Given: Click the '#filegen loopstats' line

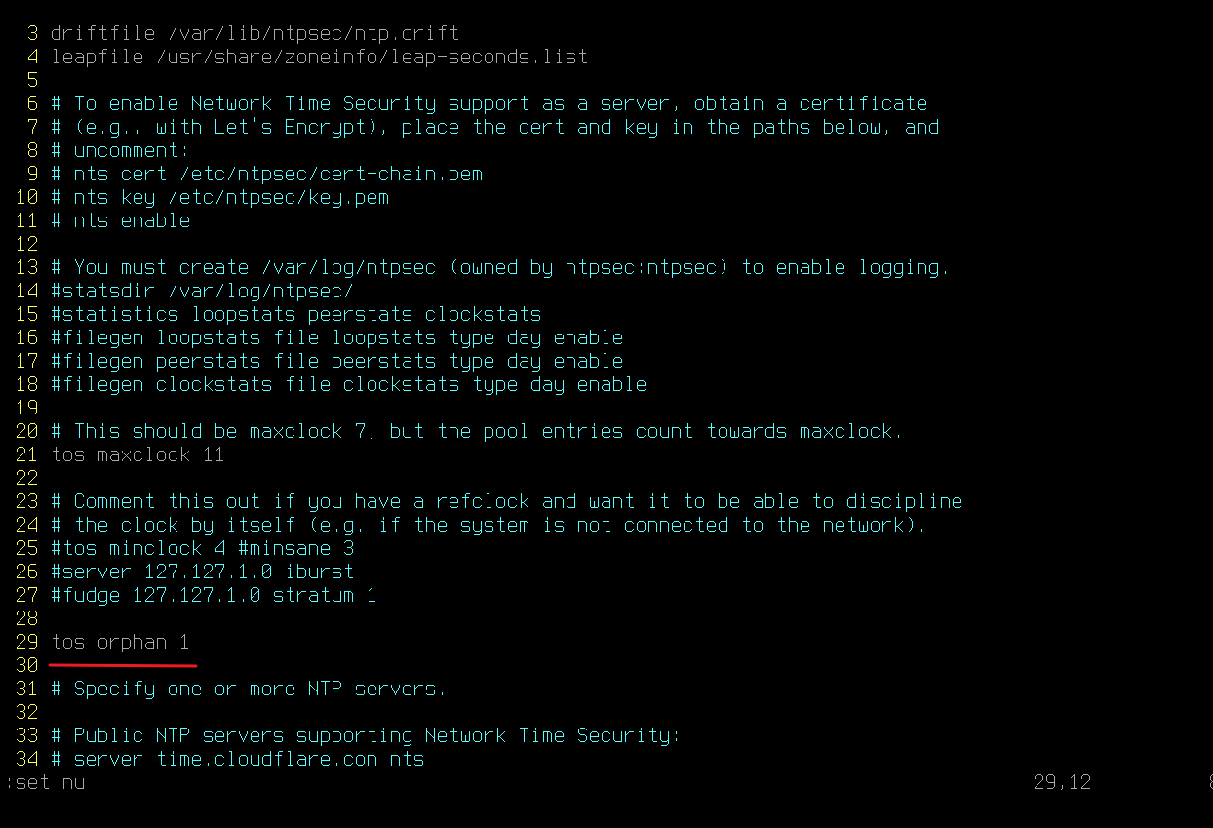Looking at the screenshot, I should 336,337.
